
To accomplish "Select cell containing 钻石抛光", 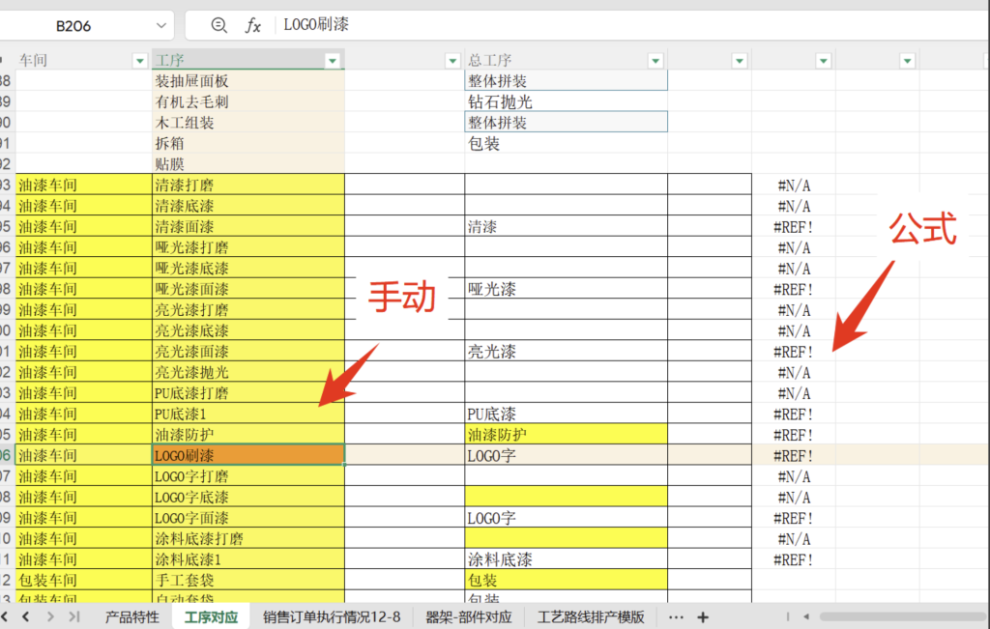I will (566, 101).
